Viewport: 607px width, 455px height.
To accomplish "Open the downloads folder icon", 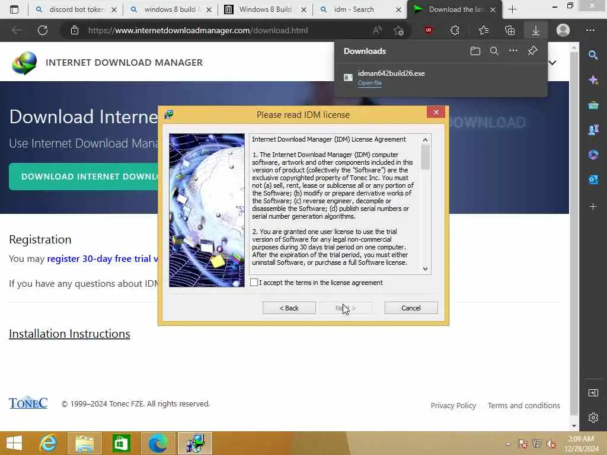I will (475, 51).
